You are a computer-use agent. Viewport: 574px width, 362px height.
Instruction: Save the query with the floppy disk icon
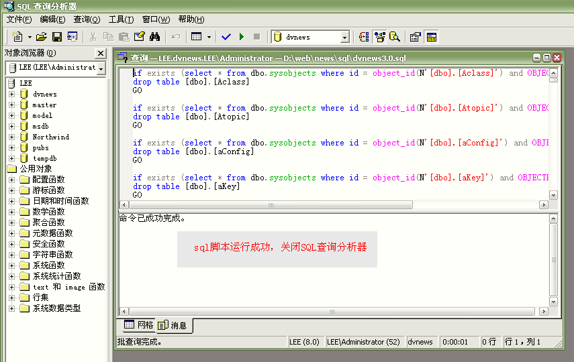point(57,37)
